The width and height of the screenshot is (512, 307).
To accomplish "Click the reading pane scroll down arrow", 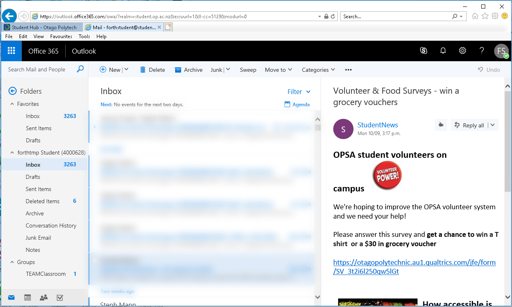I will point(508,297).
